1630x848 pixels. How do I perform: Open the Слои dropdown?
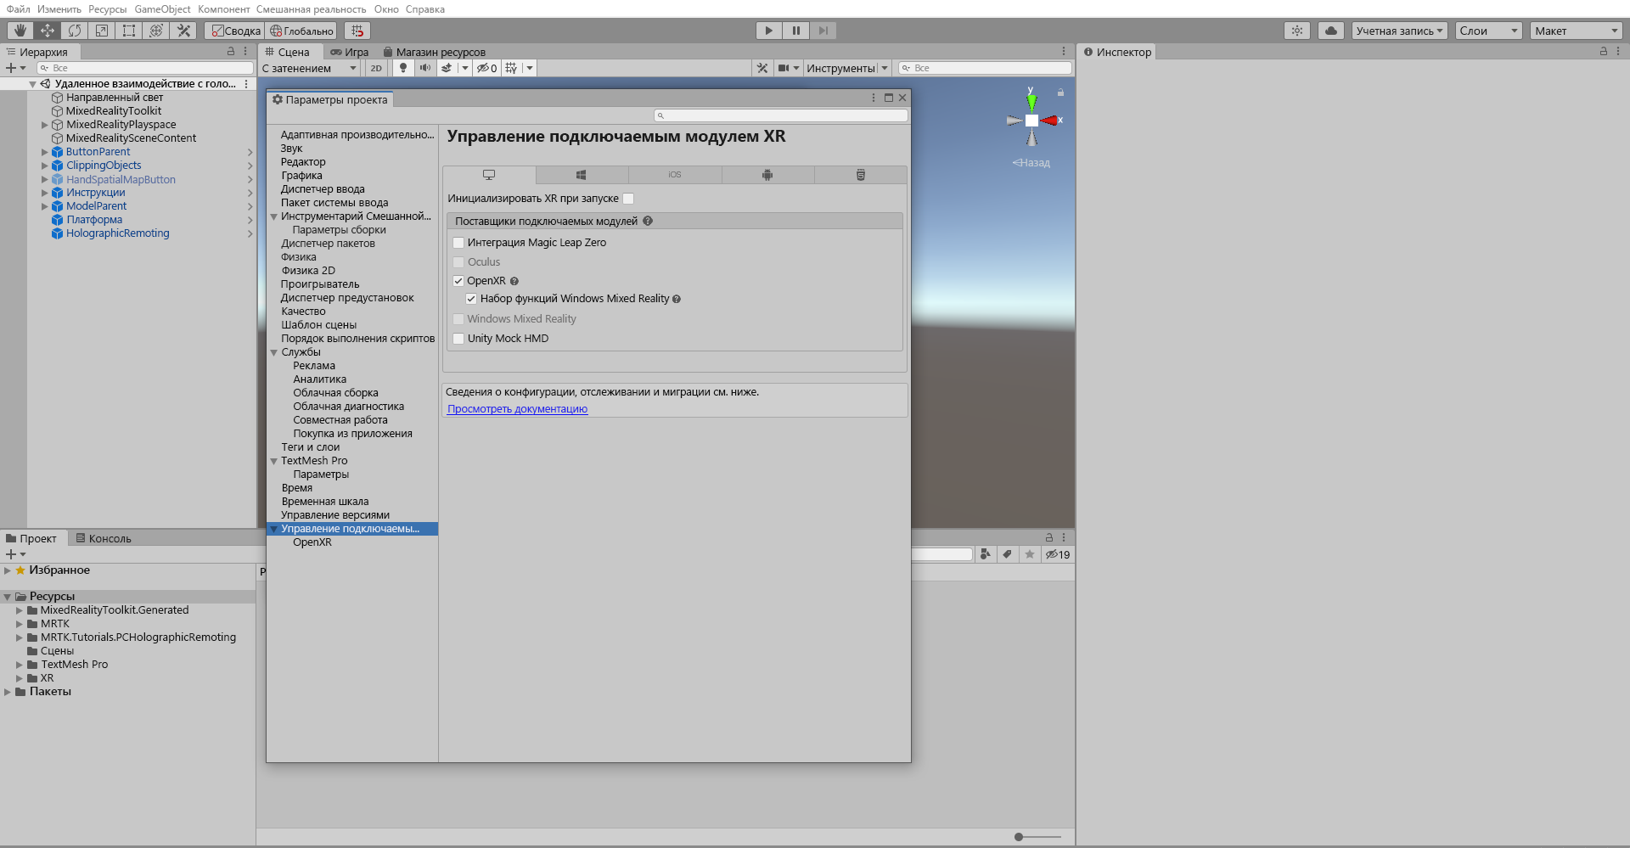point(1488,31)
